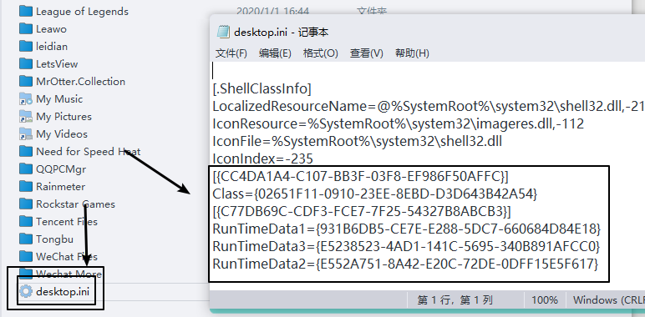This screenshot has width=645, height=317.
Task: Click the 2020/1/1 16:44 date cell
Action: click(x=272, y=11)
